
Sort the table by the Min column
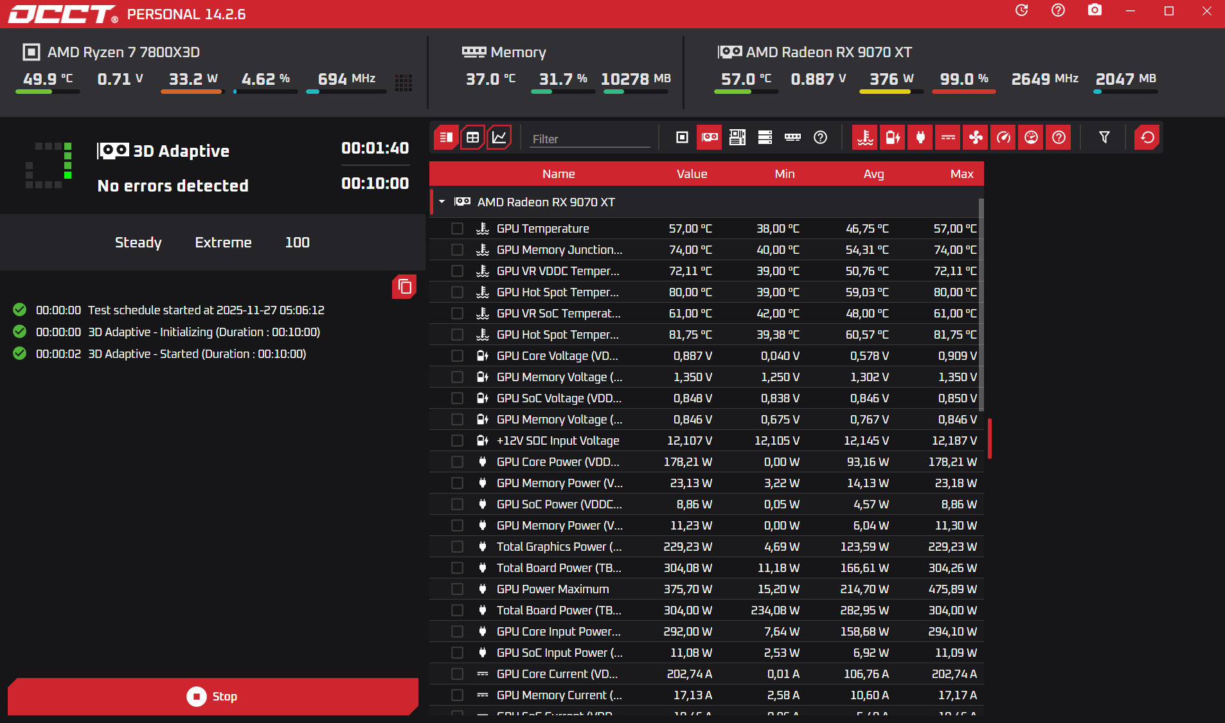pyautogui.click(x=785, y=174)
